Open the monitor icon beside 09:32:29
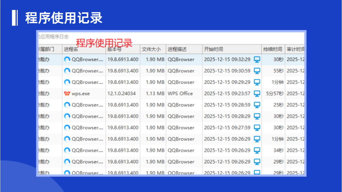The height and width of the screenshot is (192, 342). (x=257, y=60)
